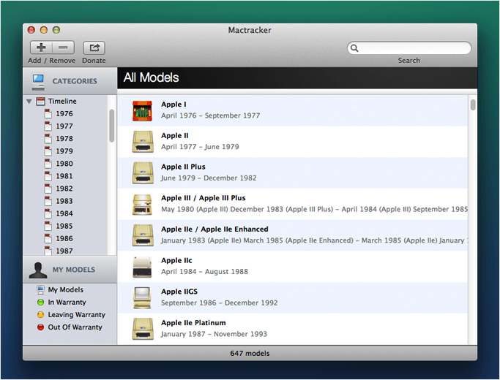Select the Apple III / Apple III Plus title
Image resolution: width=500 pixels, height=380 pixels.
[x=204, y=197]
